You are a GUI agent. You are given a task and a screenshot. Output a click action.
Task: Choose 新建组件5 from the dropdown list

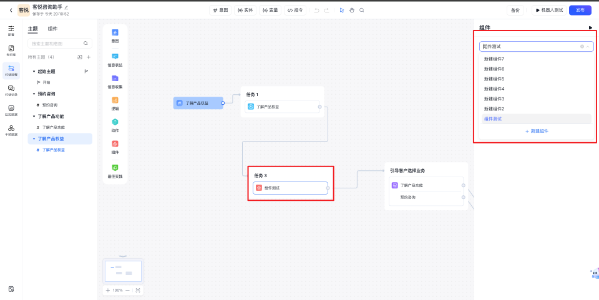click(x=494, y=79)
